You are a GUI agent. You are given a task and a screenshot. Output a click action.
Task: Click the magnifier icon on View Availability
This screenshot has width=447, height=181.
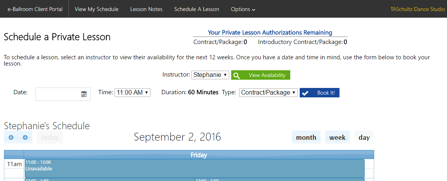pos(237,75)
